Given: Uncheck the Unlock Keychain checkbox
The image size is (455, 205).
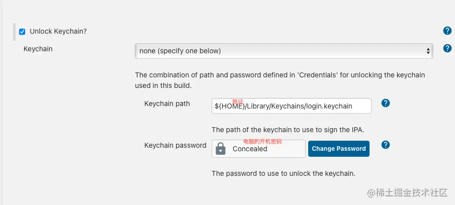Looking at the screenshot, I should pyautogui.click(x=22, y=32).
